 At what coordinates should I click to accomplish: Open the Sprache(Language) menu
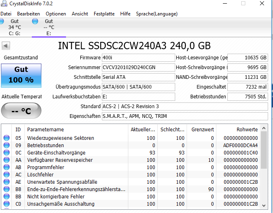[x=157, y=14]
